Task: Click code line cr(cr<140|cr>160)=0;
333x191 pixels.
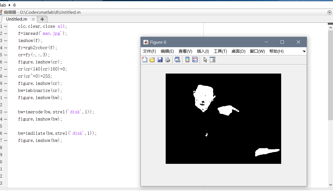Action: pyautogui.click(x=43, y=69)
